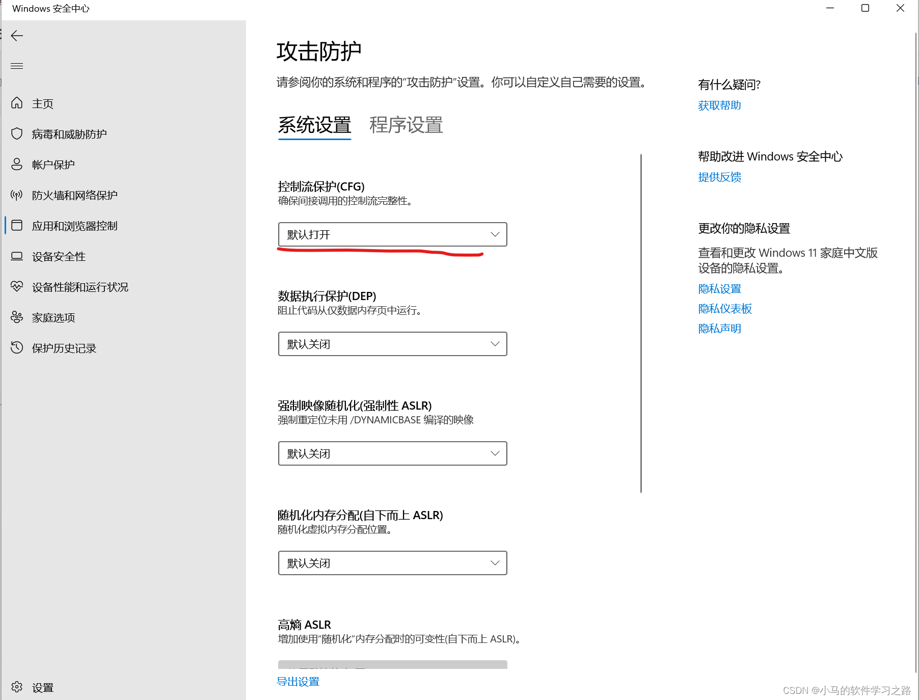Click the 攻击防护 page heading
The image size is (919, 700).
click(319, 51)
